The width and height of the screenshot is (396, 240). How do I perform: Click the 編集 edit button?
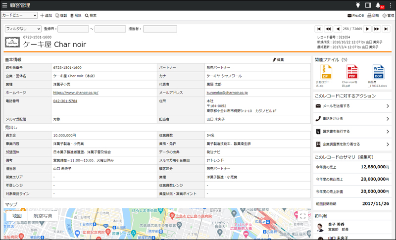click(x=278, y=60)
